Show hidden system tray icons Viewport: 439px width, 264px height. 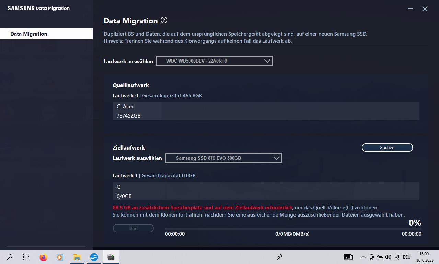[x=363, y=257]
